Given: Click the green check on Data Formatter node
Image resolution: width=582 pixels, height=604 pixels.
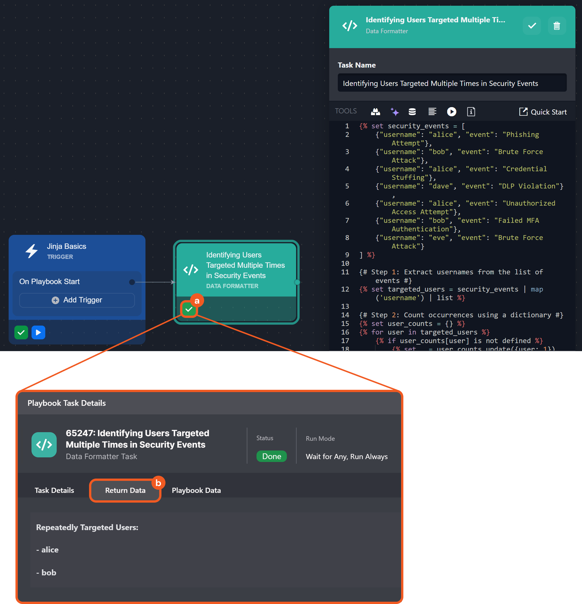Looking at the screenshot, I should (x=189, y=309).
